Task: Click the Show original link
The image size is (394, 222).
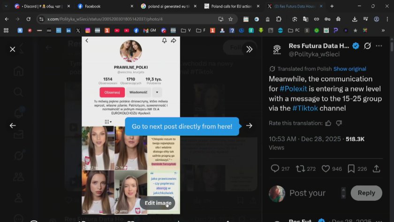Action: point(349,69)
